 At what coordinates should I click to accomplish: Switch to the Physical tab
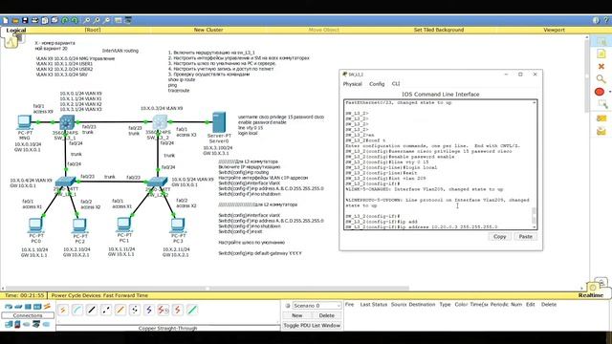353,84
